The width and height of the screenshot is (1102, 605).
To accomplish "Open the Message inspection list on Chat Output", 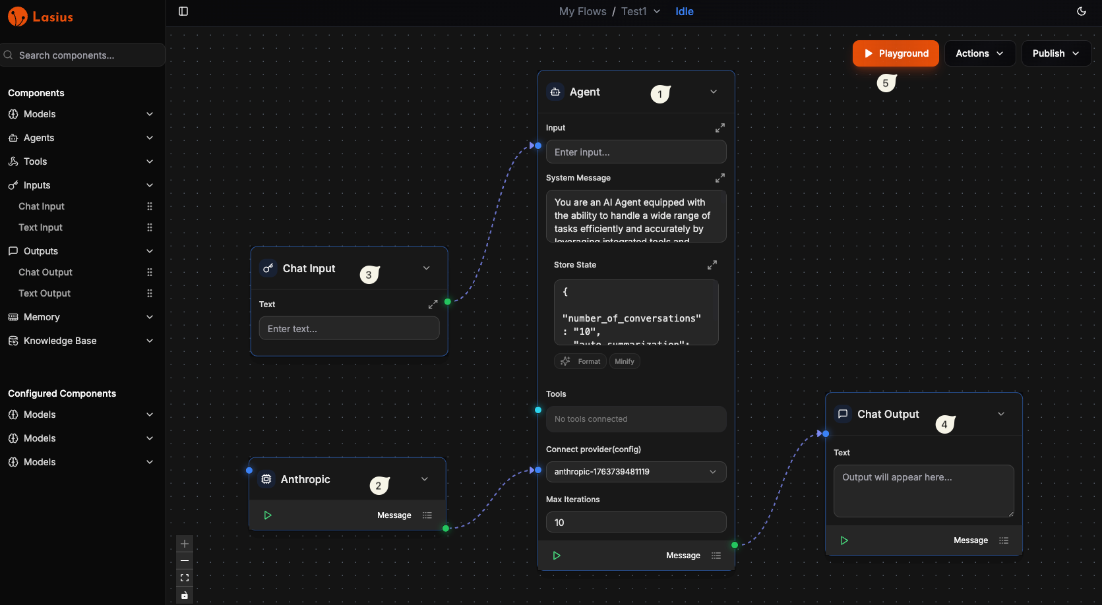I will (x=1004, y=540).
